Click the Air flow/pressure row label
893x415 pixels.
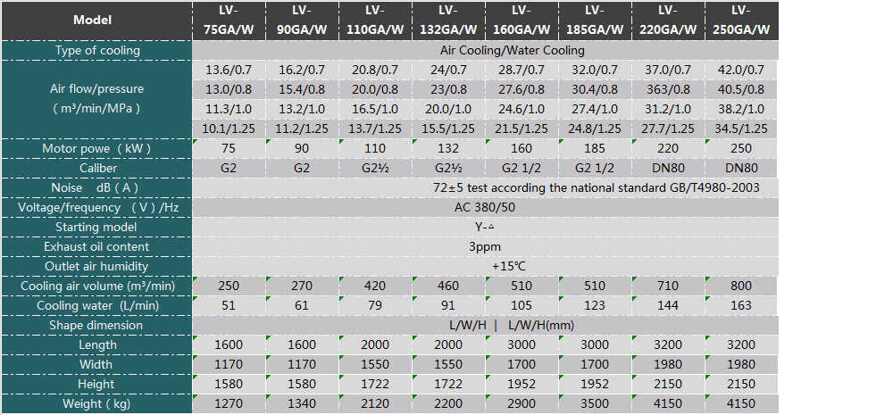96,99
